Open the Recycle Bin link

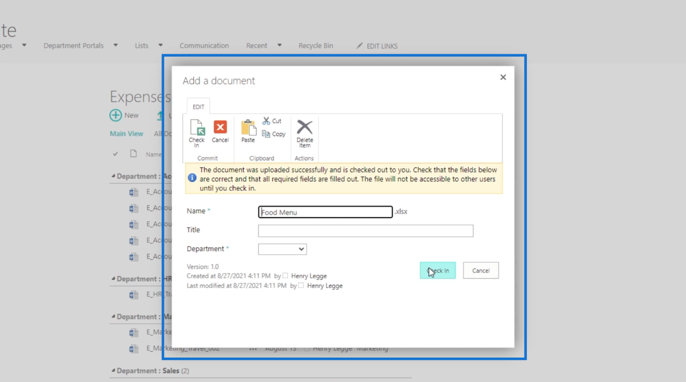click(x=316, y=45)
